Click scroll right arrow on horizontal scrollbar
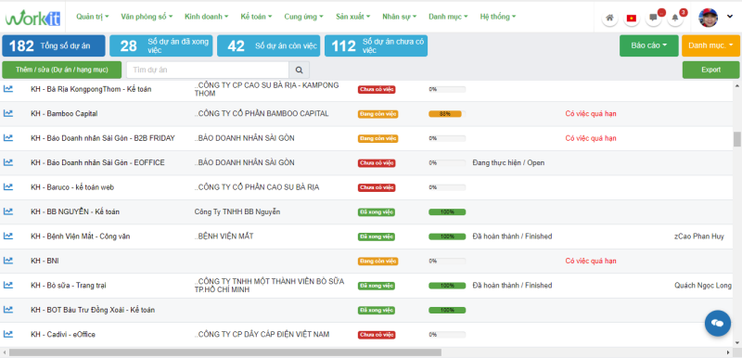The height and width of the screenshot is (358, 742). [x=728, y=352]
